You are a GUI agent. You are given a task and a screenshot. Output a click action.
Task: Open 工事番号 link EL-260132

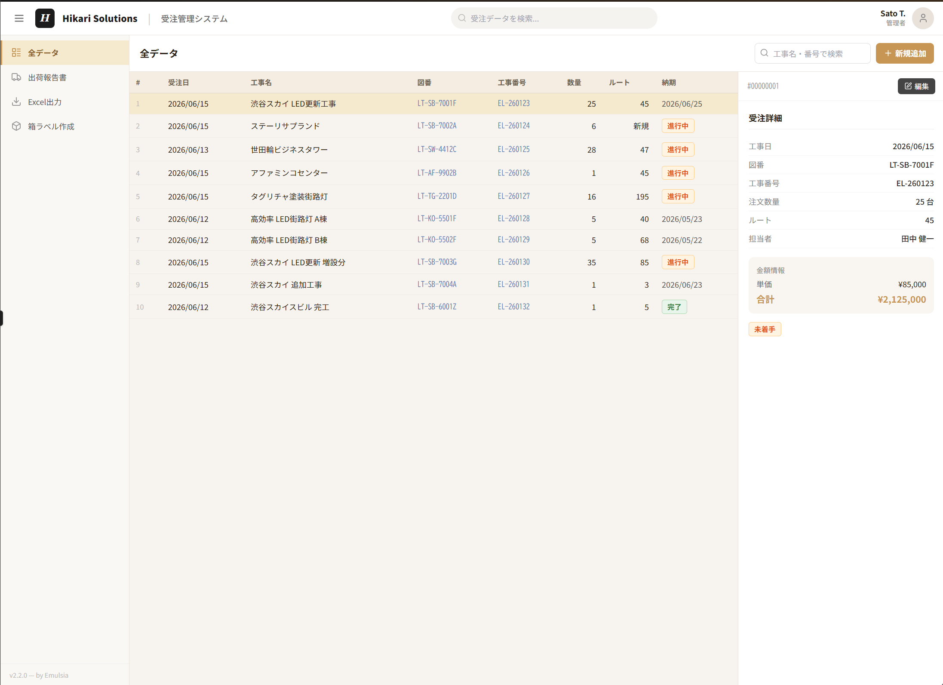point(514,307)
